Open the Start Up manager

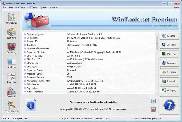coord(11,63)
